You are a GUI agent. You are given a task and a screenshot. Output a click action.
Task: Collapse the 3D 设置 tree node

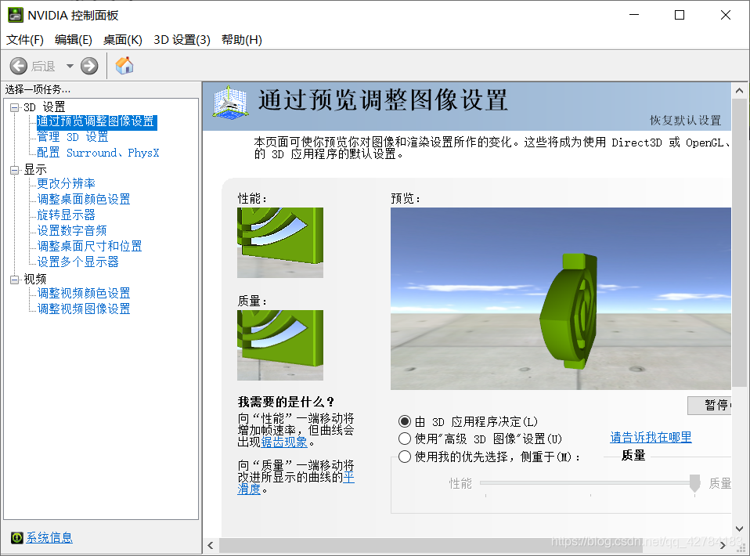pos(15,107)
